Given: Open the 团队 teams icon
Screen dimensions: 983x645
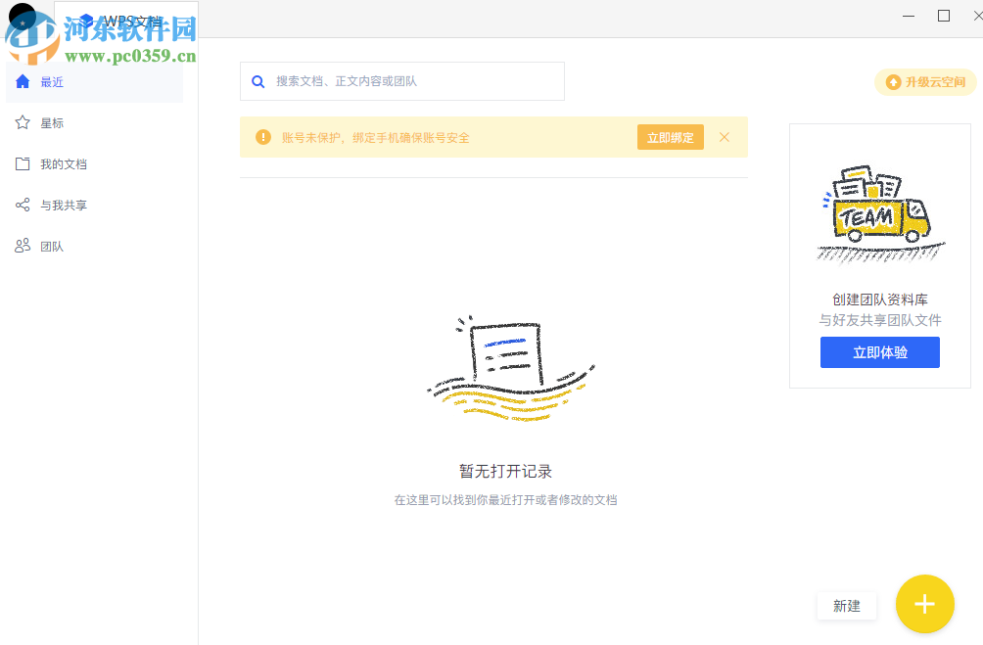Looking at the screenshot, I should (x=23, y=246).
